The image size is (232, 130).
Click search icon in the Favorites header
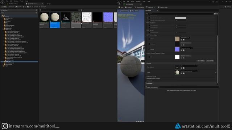click(x=36, y=10)
